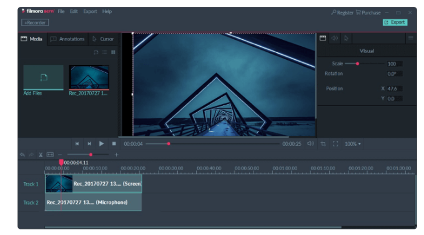The width and height of the screenshot is (424, 235).
Task: Select the Rec_20170727 media thumbnail
Action: [89, 77]
